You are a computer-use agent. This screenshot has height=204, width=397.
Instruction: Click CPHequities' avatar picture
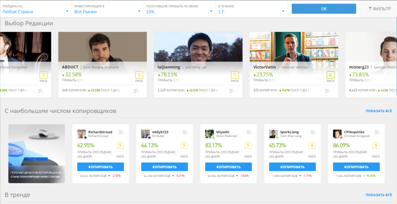(x=337, y=134)
